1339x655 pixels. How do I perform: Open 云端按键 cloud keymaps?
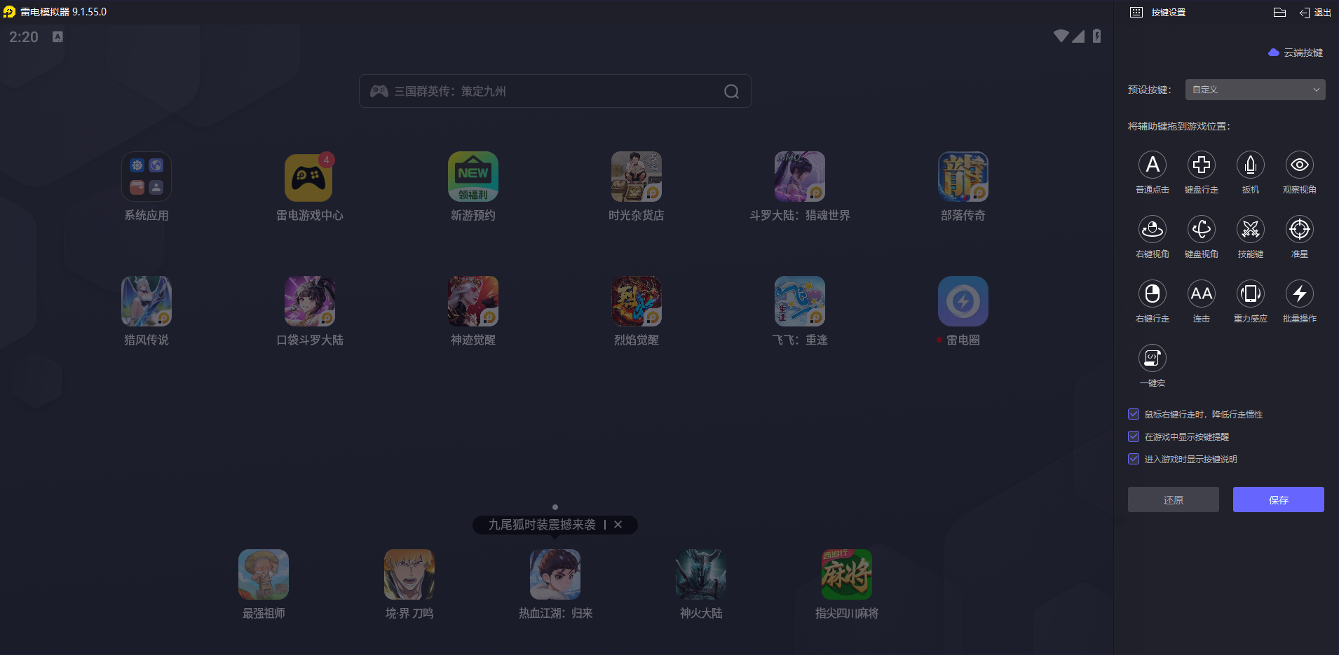coord(1296,53)
